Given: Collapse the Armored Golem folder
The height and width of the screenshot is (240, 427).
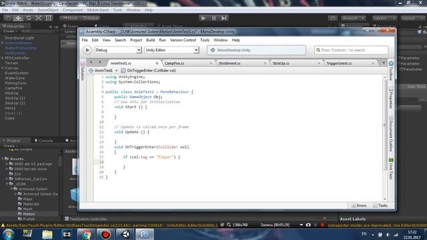Looking at the screenshot, I should (x=12, y=189).
